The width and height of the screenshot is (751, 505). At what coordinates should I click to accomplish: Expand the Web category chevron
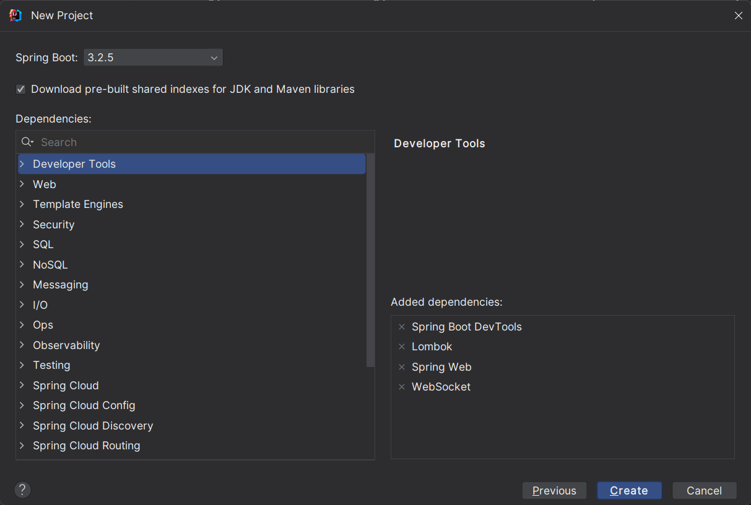click(x=22, y=184)
